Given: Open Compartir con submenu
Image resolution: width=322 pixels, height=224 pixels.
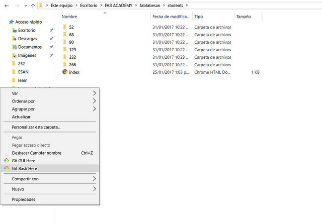Looking at the screenshot, I should (50, 179).
